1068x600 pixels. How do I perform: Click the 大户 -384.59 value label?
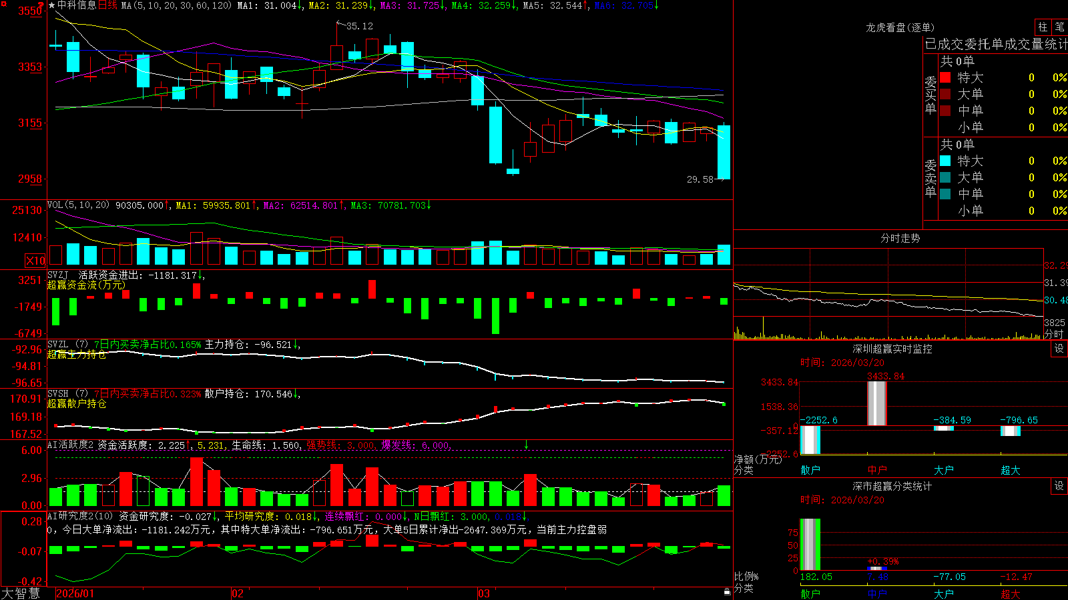coord(952,420)
